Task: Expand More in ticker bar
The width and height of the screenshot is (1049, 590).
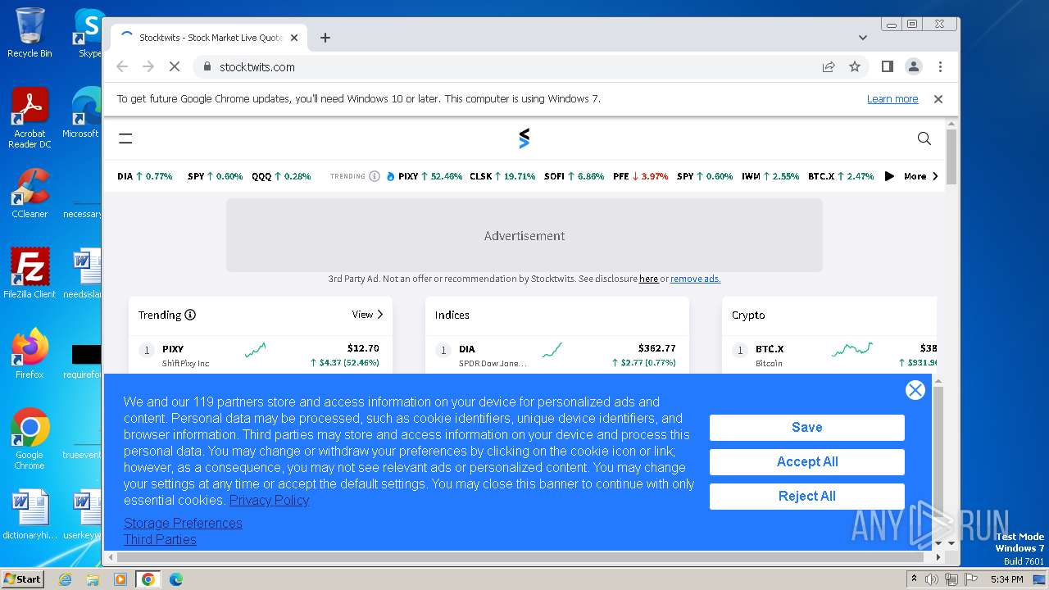Action: pyautogui.click(x=921, y=176)
